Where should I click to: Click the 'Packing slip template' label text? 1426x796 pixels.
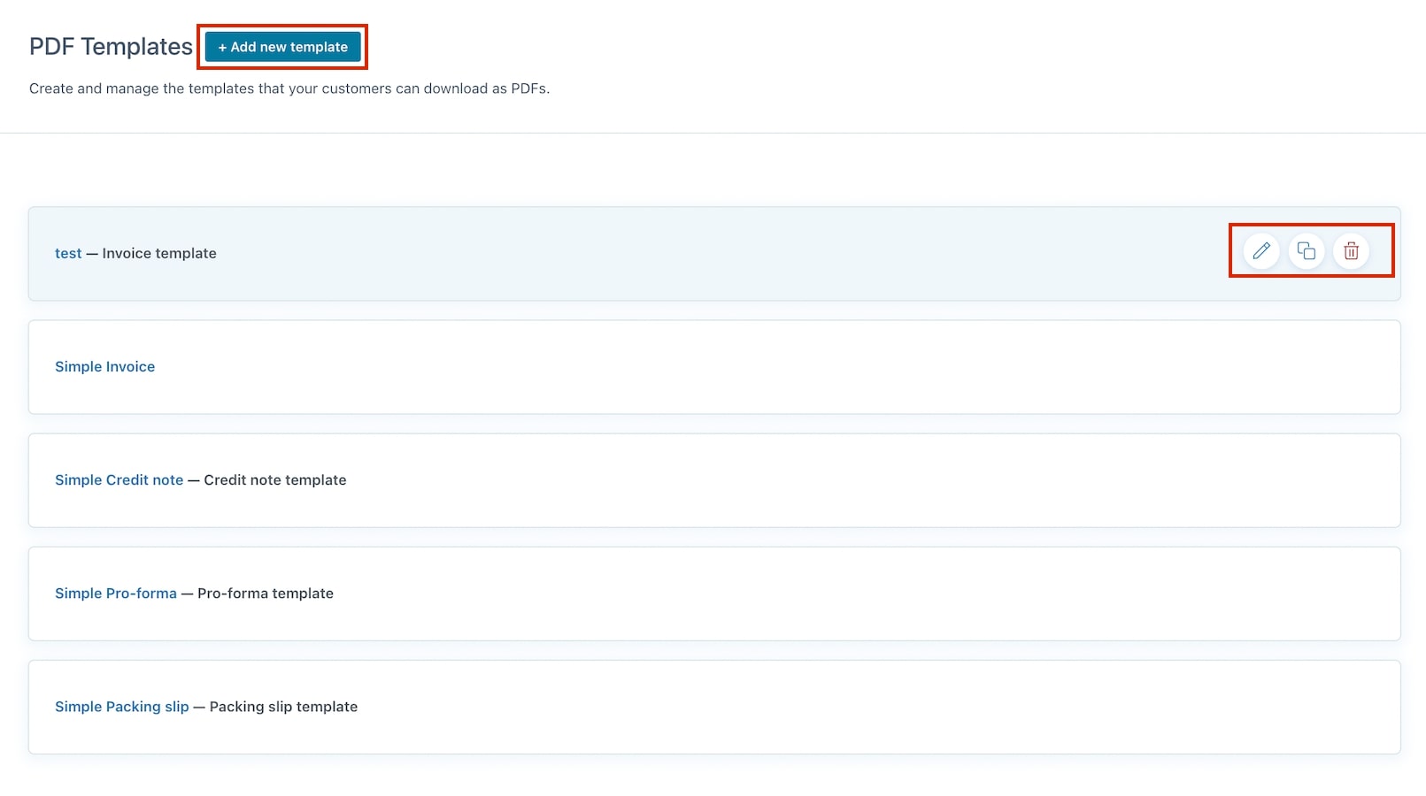(x=283, y=706)
